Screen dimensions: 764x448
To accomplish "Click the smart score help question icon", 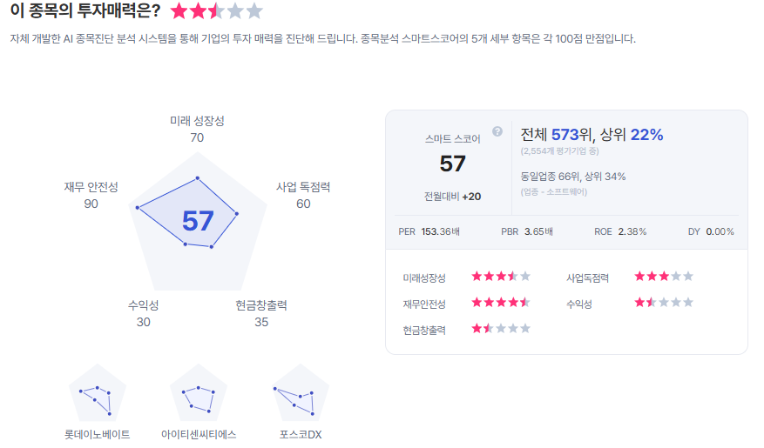I will 497,131.
